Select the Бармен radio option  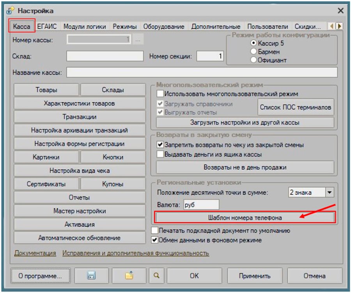pos(253,51)
